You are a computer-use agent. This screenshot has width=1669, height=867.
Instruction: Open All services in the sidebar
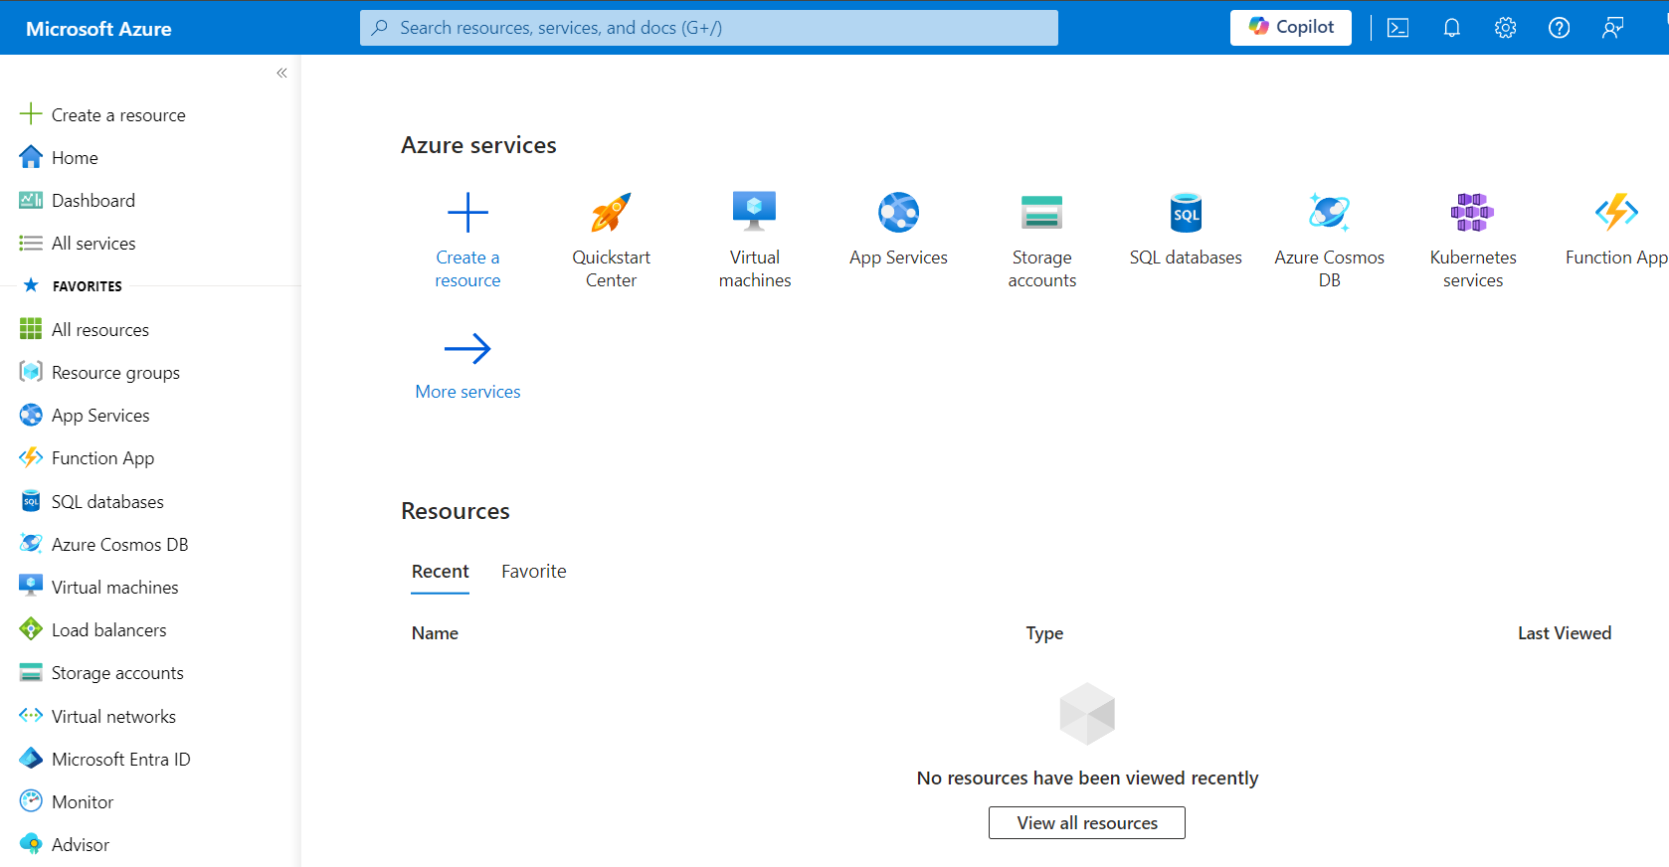click(77, 243)
